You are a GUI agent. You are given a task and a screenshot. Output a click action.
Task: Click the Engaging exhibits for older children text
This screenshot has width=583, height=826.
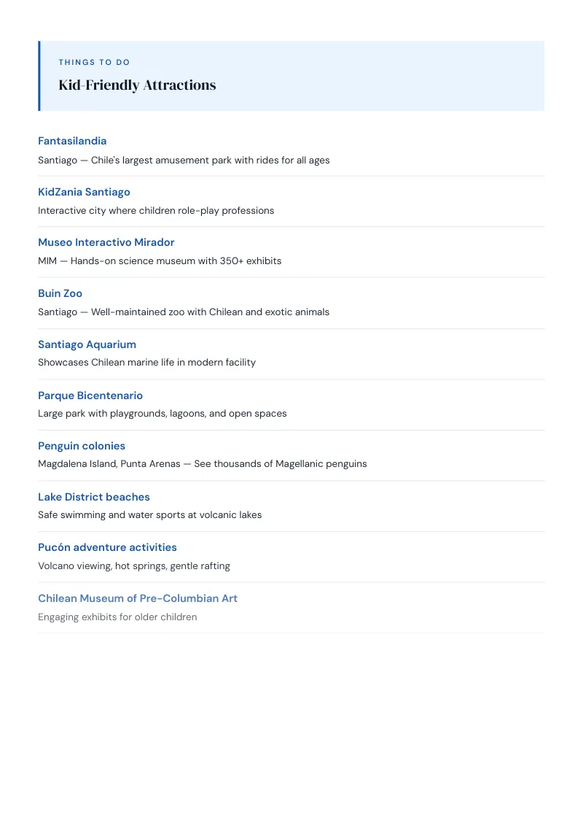coord(117,617)
